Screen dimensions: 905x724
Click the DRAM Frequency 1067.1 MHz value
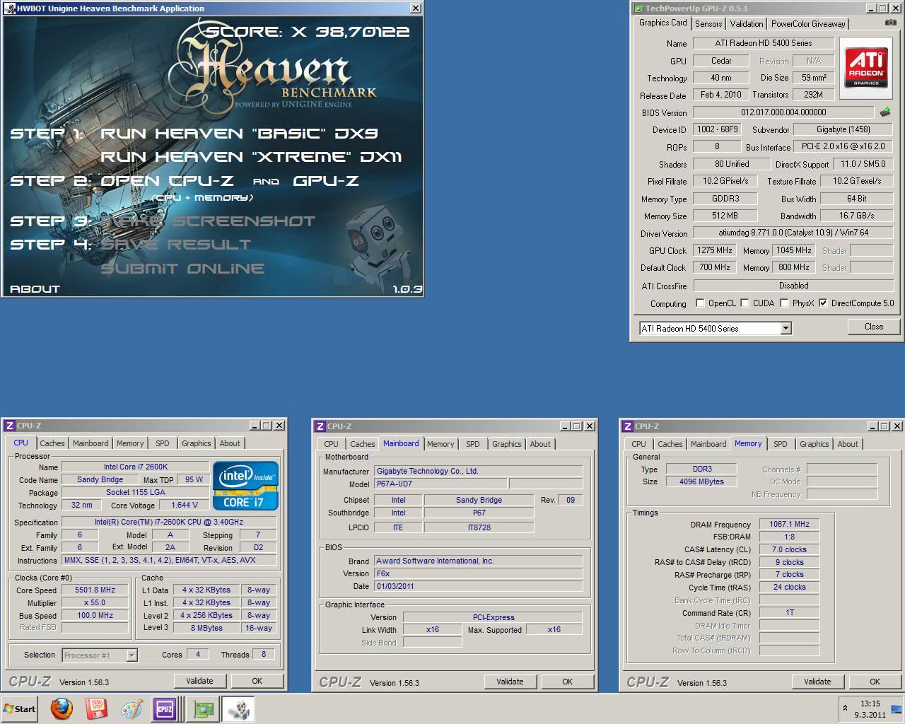789,524
